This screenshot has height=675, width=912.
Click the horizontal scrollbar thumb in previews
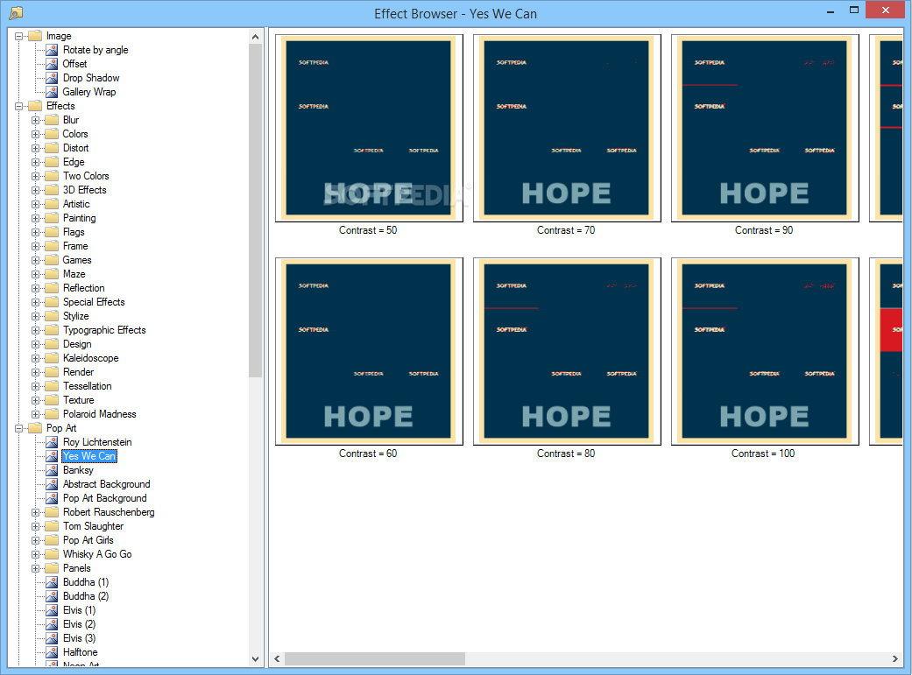tap(375, 658)
